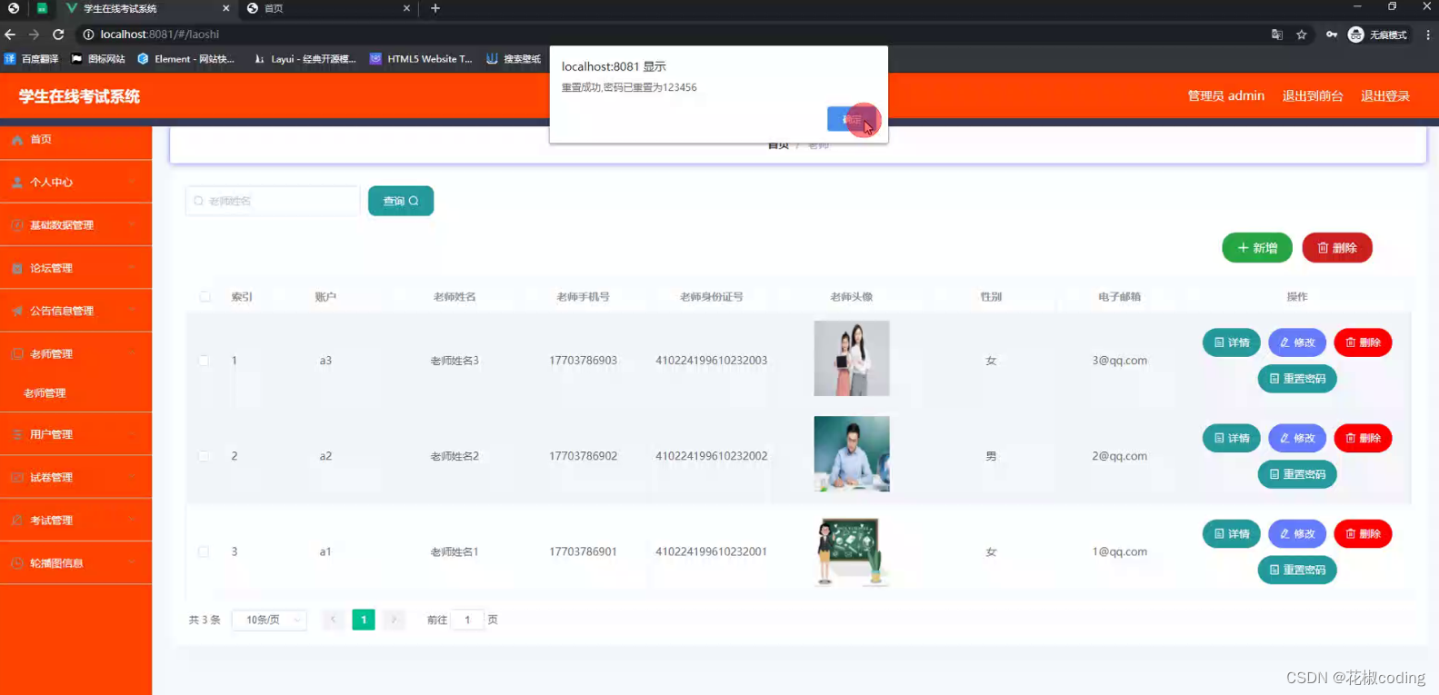Click 删除 delete for 老师姓名3
The height and width of the screenshot is (695, 1439).
point(1363,343)
